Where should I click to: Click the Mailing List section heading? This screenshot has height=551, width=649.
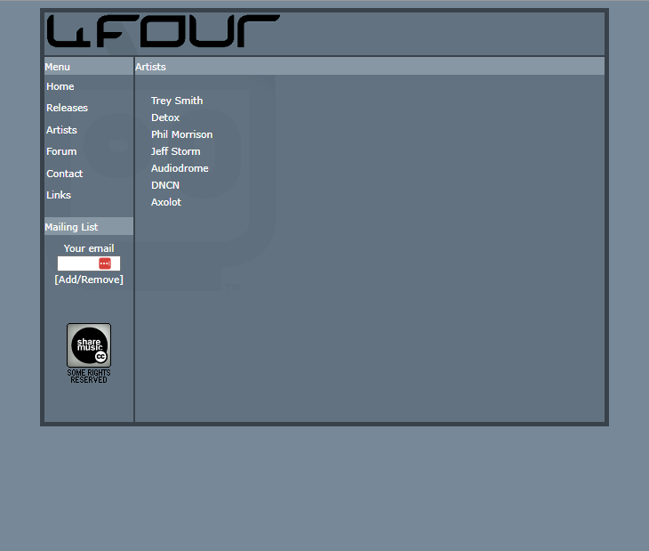click(x=71, y=227)
